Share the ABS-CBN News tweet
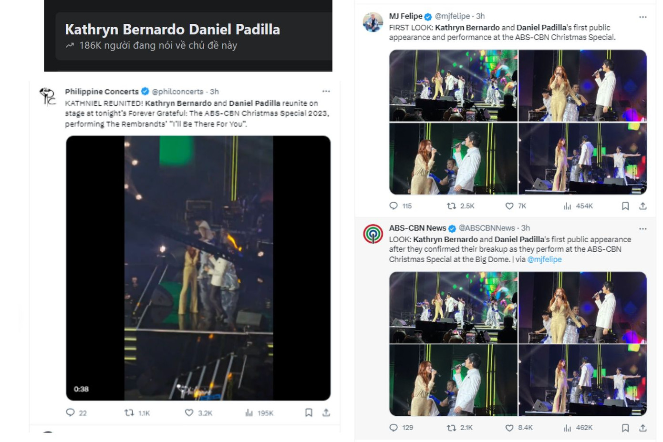Image resolution: width=663 pixels, height=442 pixels. [642, 428]
